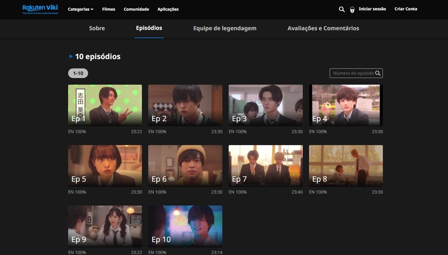Click the search magnifier icon in header

tap(342, 9)
